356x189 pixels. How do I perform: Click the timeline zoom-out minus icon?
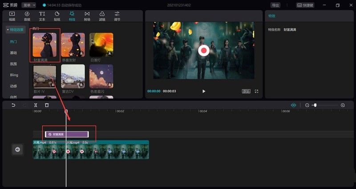pyautogui.click(x=307, y=105)
